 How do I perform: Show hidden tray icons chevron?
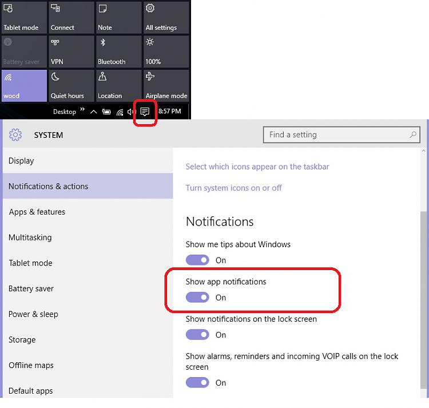(94, 112)
